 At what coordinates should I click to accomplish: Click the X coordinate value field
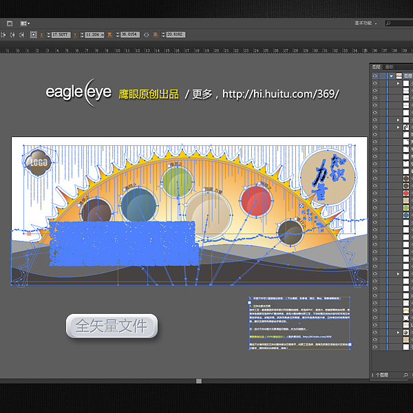tap(61, 35)
